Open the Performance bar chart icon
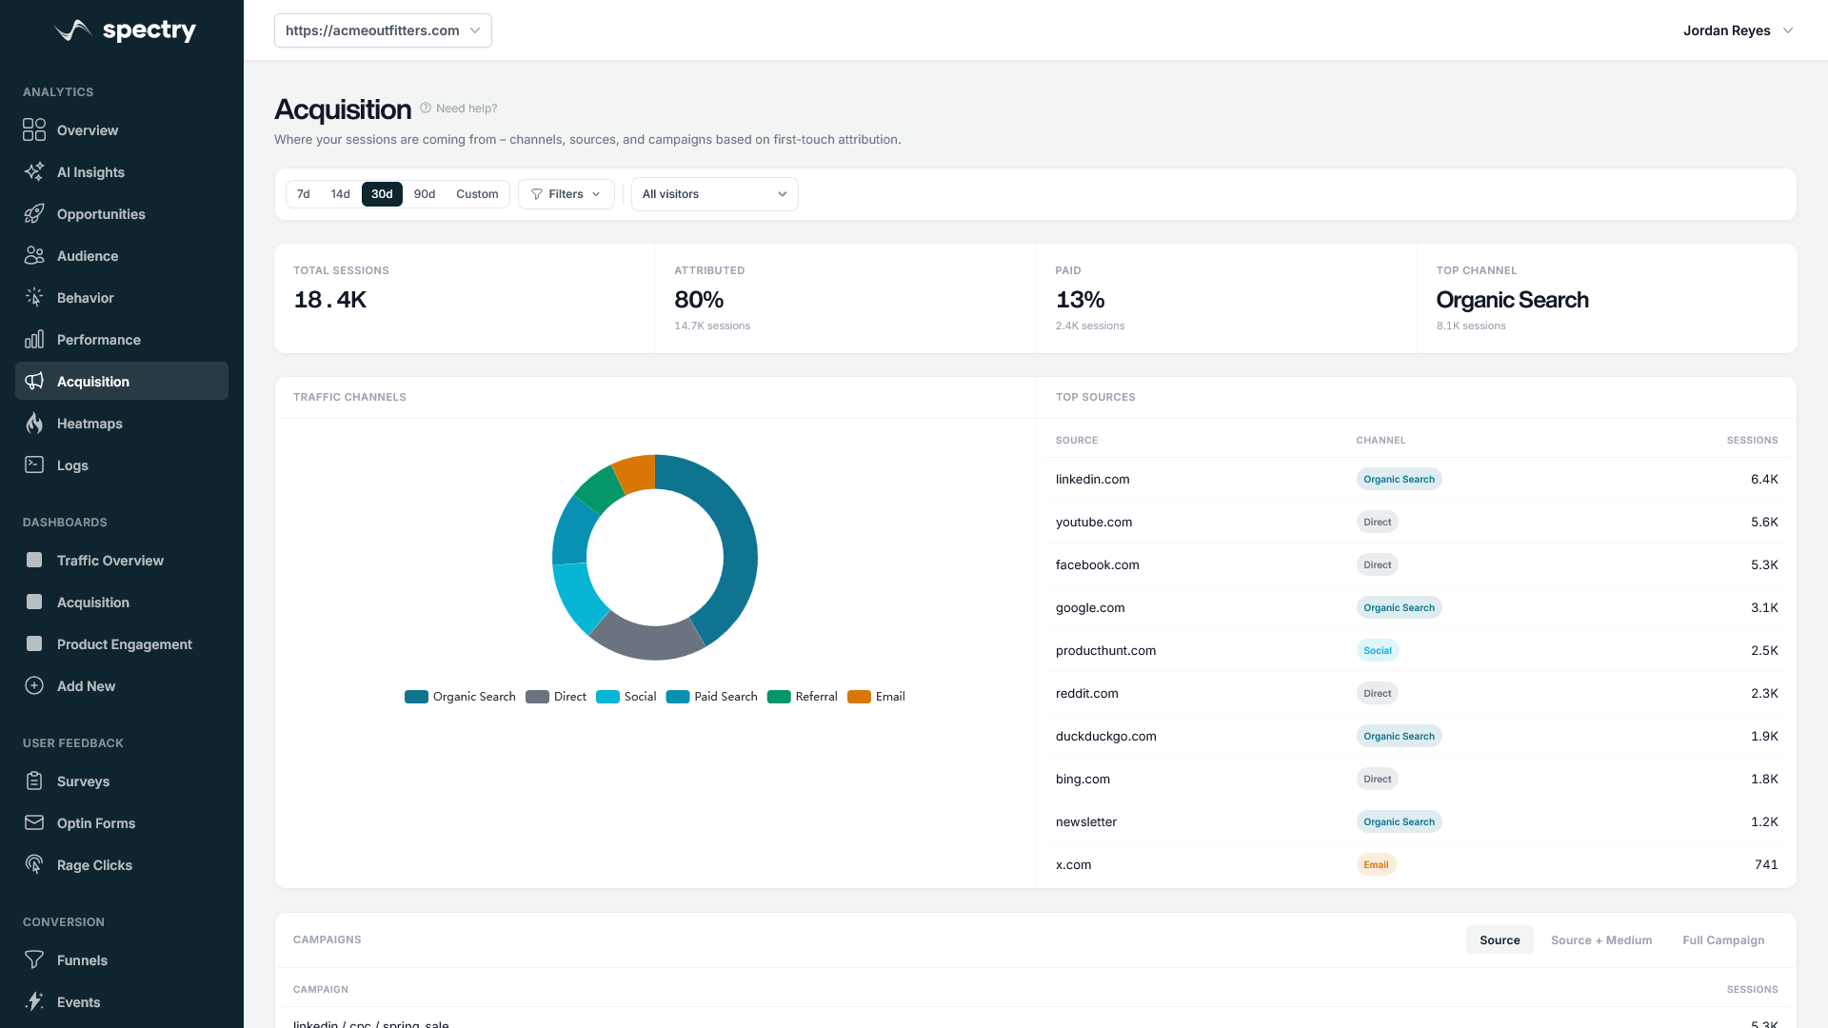Viewport: 1828px width, 1028px height. click(x=34, y=340)
